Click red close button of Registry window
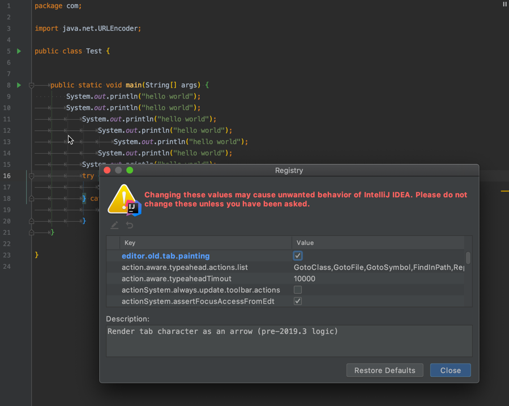Screen dimensions: 509x406 click(107, 170)
